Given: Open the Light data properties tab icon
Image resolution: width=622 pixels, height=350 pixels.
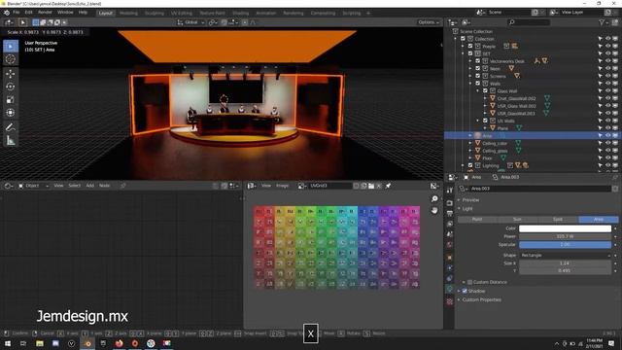Looking at the screenshot, I should click(x=449, y=290).
